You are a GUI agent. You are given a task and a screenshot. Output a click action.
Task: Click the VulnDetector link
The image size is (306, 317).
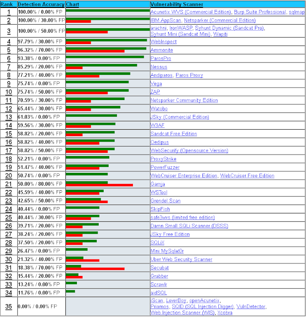pyautogui.click(x=251, y=307)
